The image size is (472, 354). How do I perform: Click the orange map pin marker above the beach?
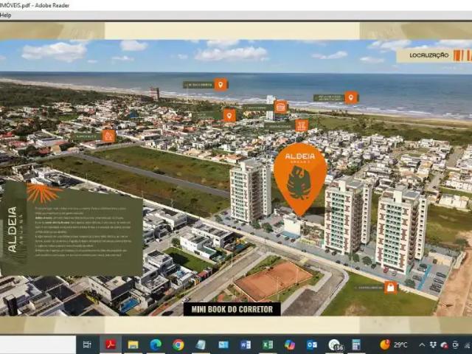221,85
